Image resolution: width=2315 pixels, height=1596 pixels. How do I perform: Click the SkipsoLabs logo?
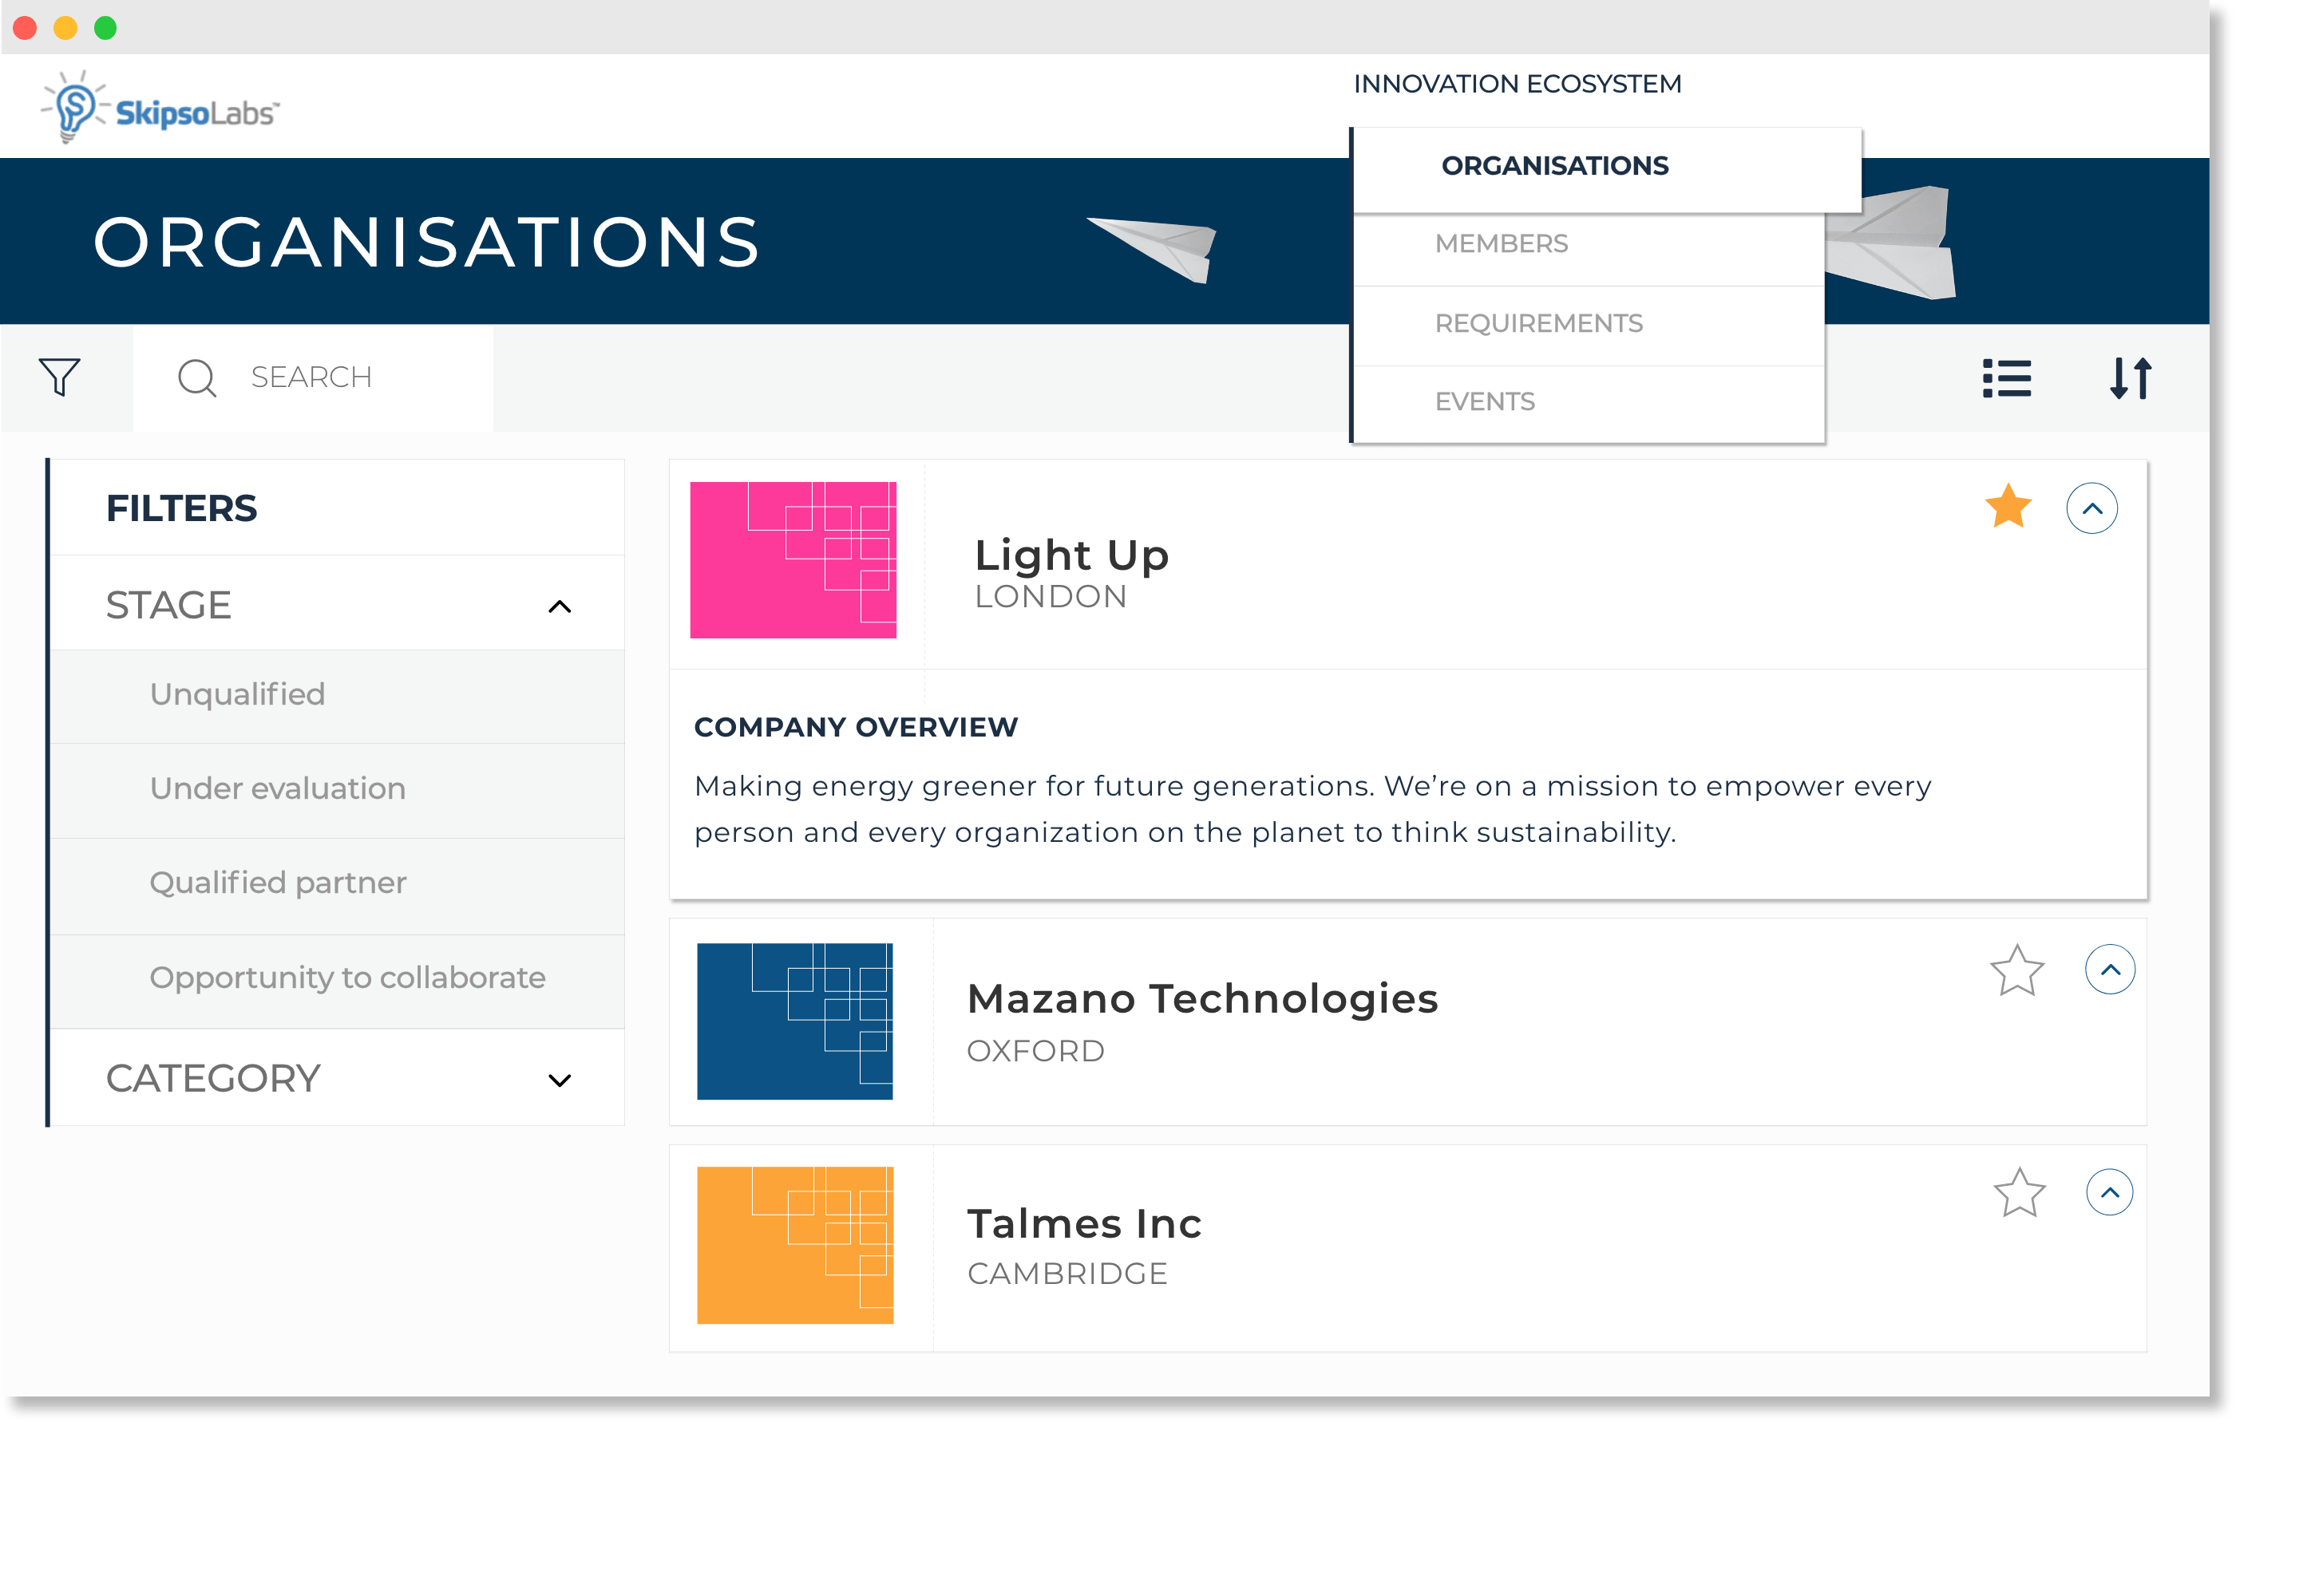[160, 107]
